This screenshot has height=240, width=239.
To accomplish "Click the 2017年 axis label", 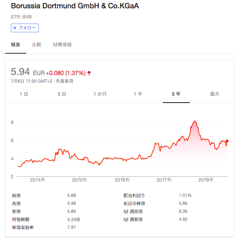I will click(164, 180).
